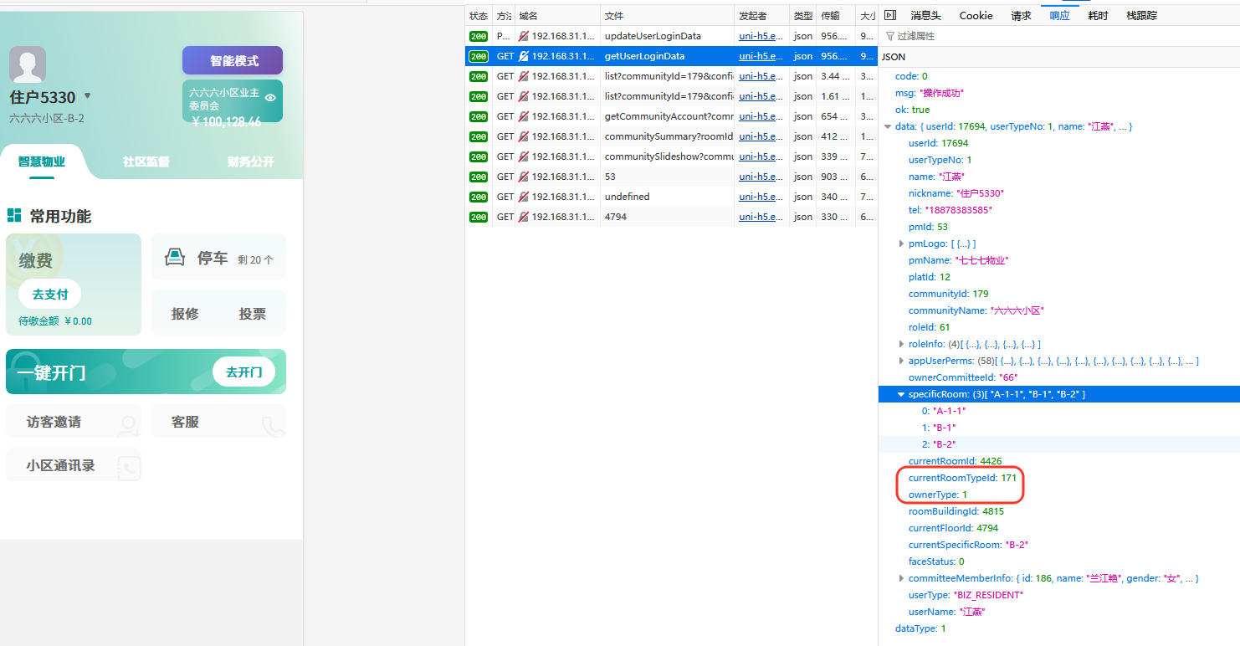Switch to the 社区监督 tab
Image resolution: width=1240 pixels, height=646 pixels.
[146, 161]
